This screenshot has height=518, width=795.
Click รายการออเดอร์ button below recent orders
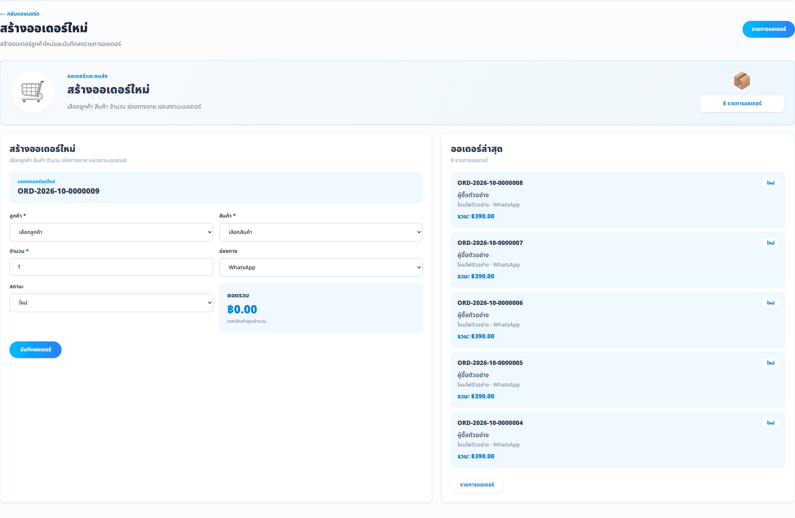[477, 485]
